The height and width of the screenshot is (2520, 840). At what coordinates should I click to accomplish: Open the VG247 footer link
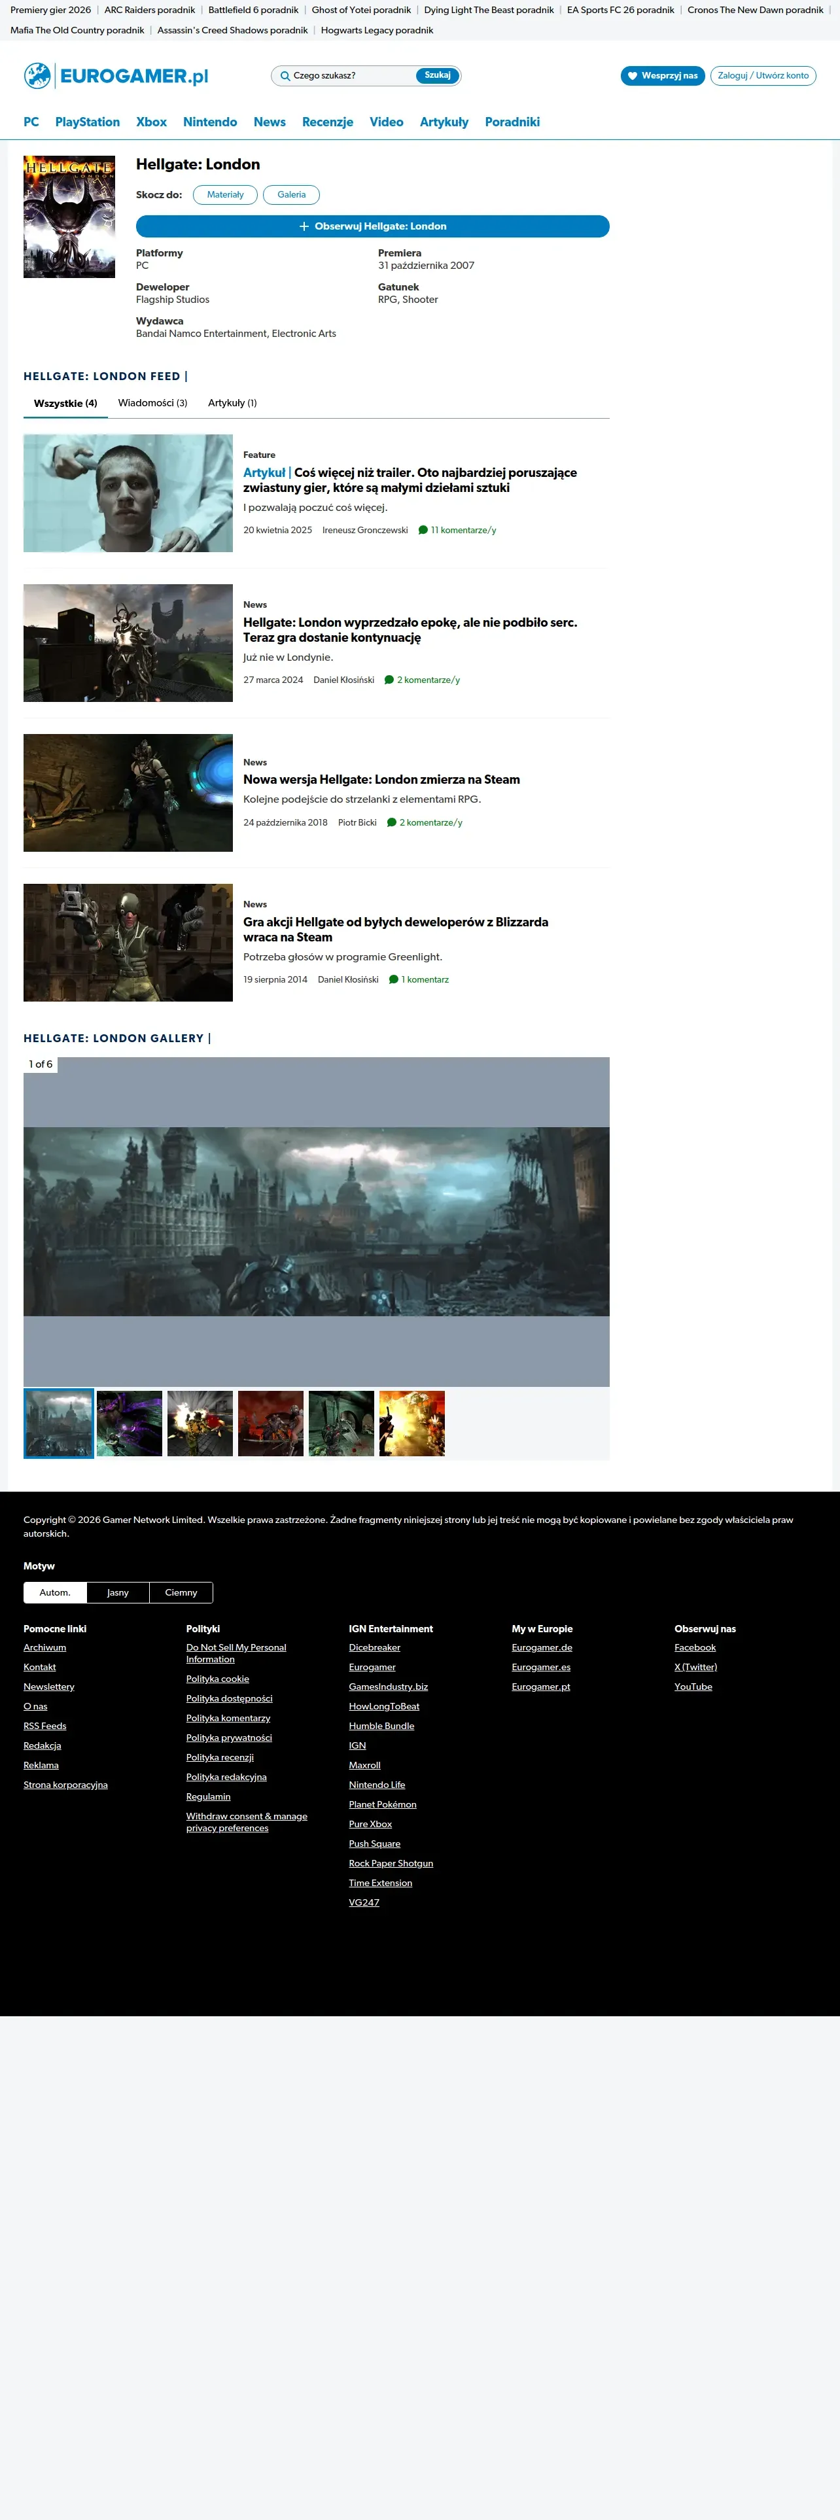(x=364, y=1902)
